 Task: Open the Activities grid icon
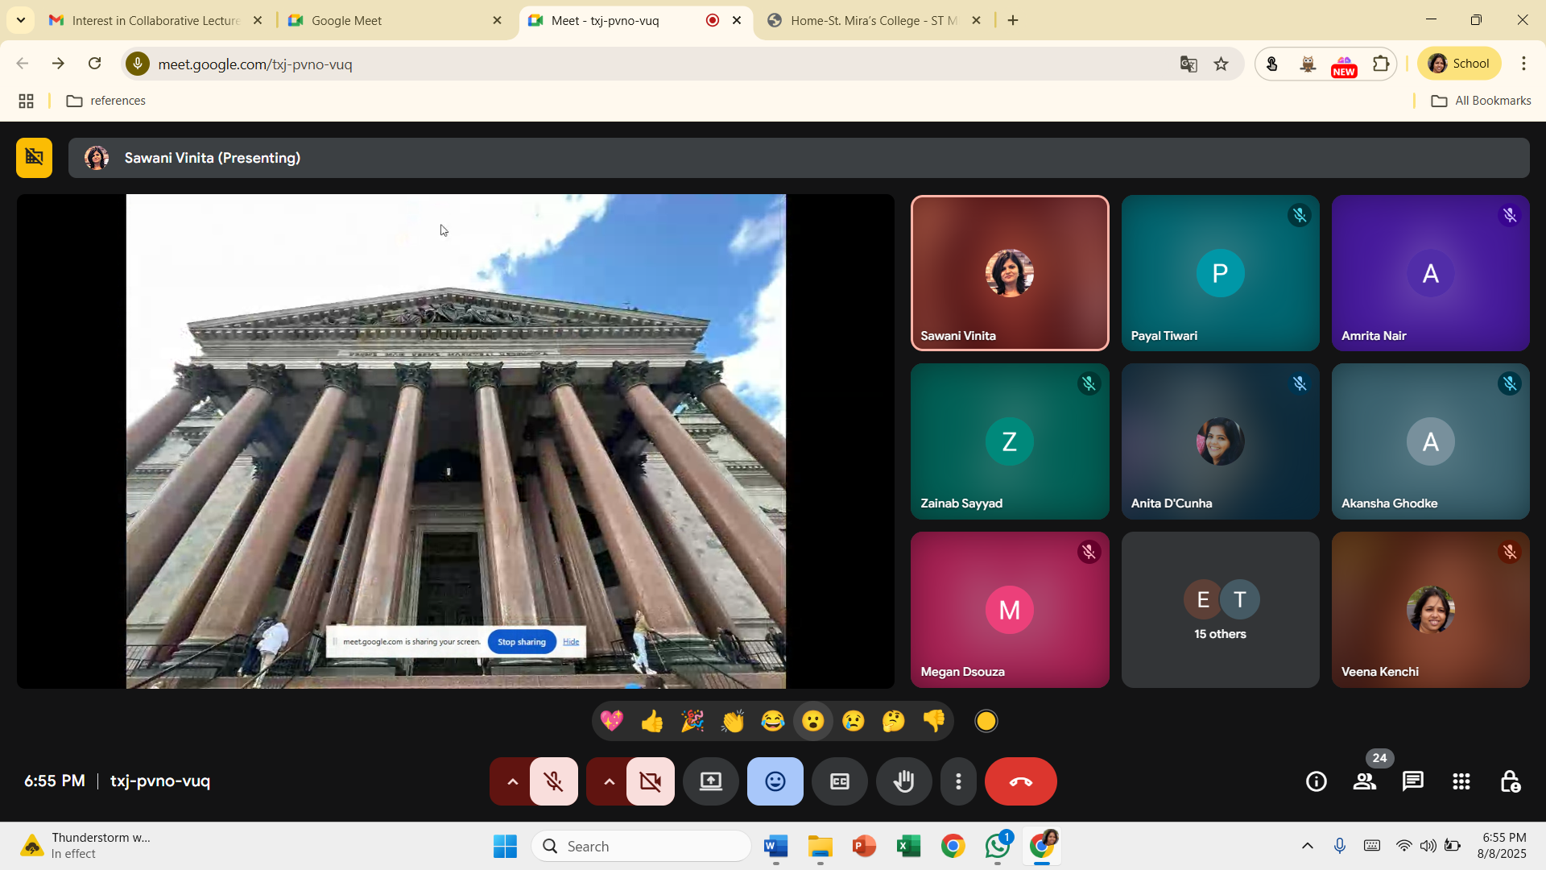pyautogui.click(x=1461, y=781)
